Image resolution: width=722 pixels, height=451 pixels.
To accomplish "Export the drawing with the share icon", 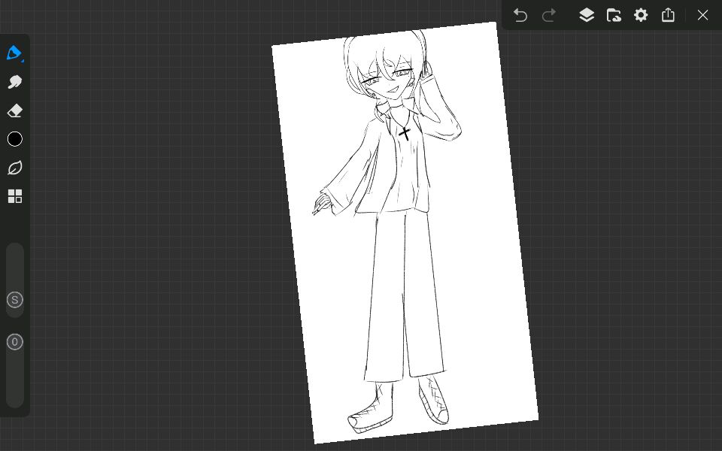I will pyautogui.click(x=668, y=15).
